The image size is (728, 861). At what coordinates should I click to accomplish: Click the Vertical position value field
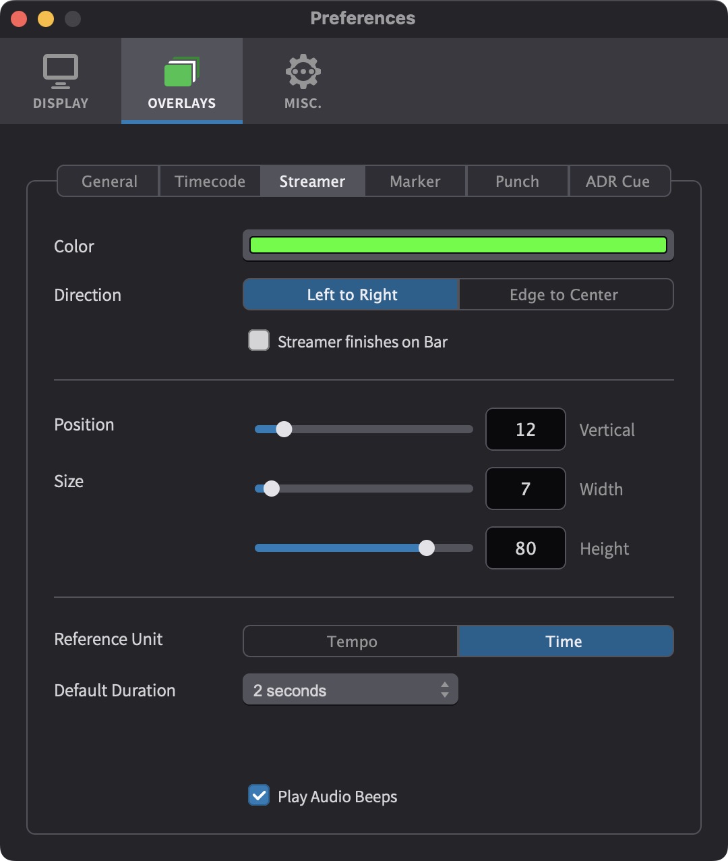[x=525, y=429]
